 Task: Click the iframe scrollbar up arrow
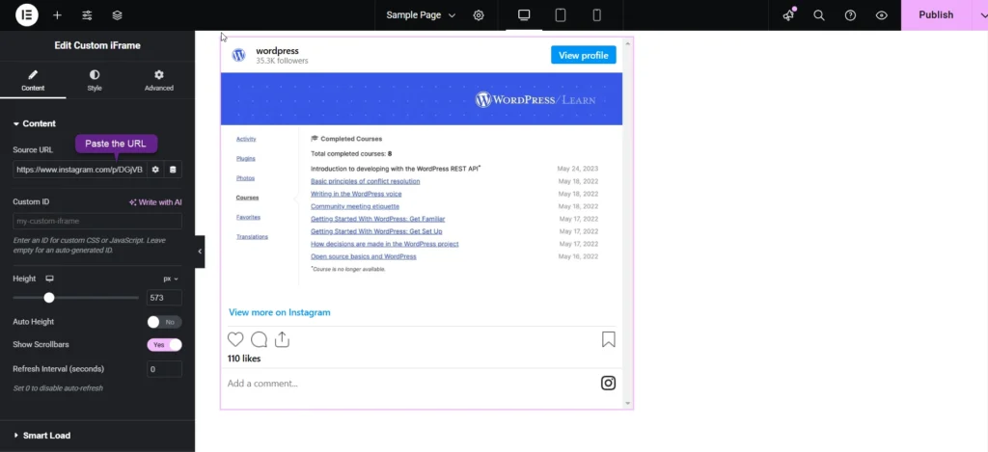pyautogui.click(x=627, y=43)
